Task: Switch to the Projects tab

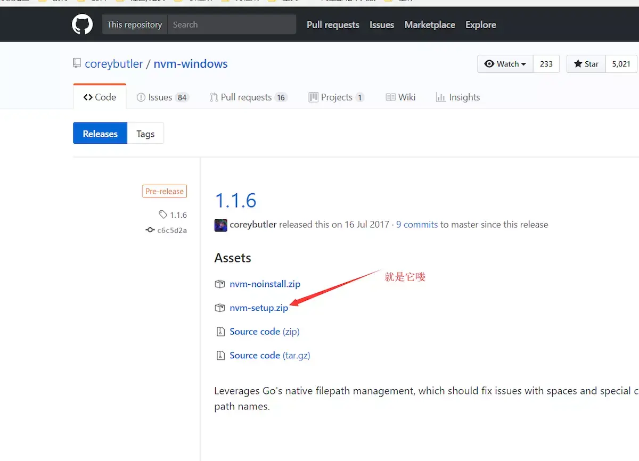Action: click(x=337, y=97)
